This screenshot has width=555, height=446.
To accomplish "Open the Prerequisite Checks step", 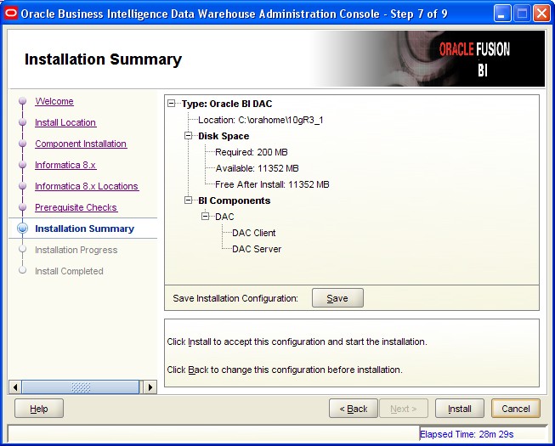I will click(76, 208).
